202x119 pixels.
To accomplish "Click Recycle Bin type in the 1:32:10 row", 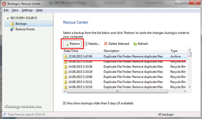I will pos(178,87).
